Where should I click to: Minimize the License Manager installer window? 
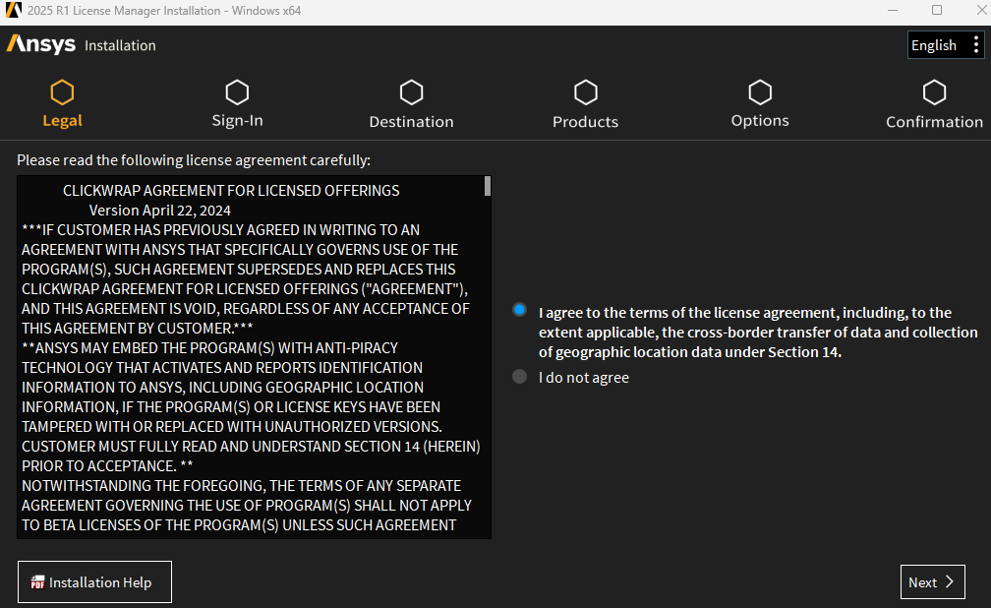pyautogui.click(x=893, y=10)
